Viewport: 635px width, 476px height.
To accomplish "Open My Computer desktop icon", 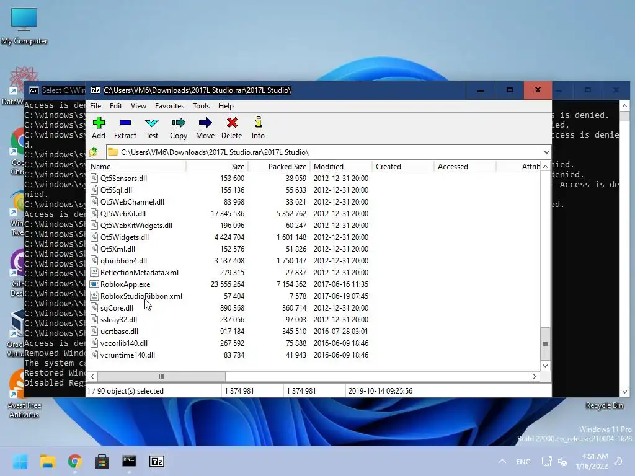I will tap(24, 25).
